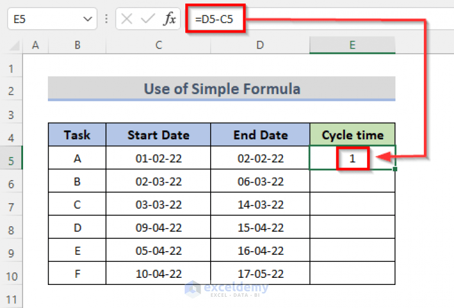454x308 pixels.
Task: Select empty Cycle time cell for task C
Action: [352, 204]
